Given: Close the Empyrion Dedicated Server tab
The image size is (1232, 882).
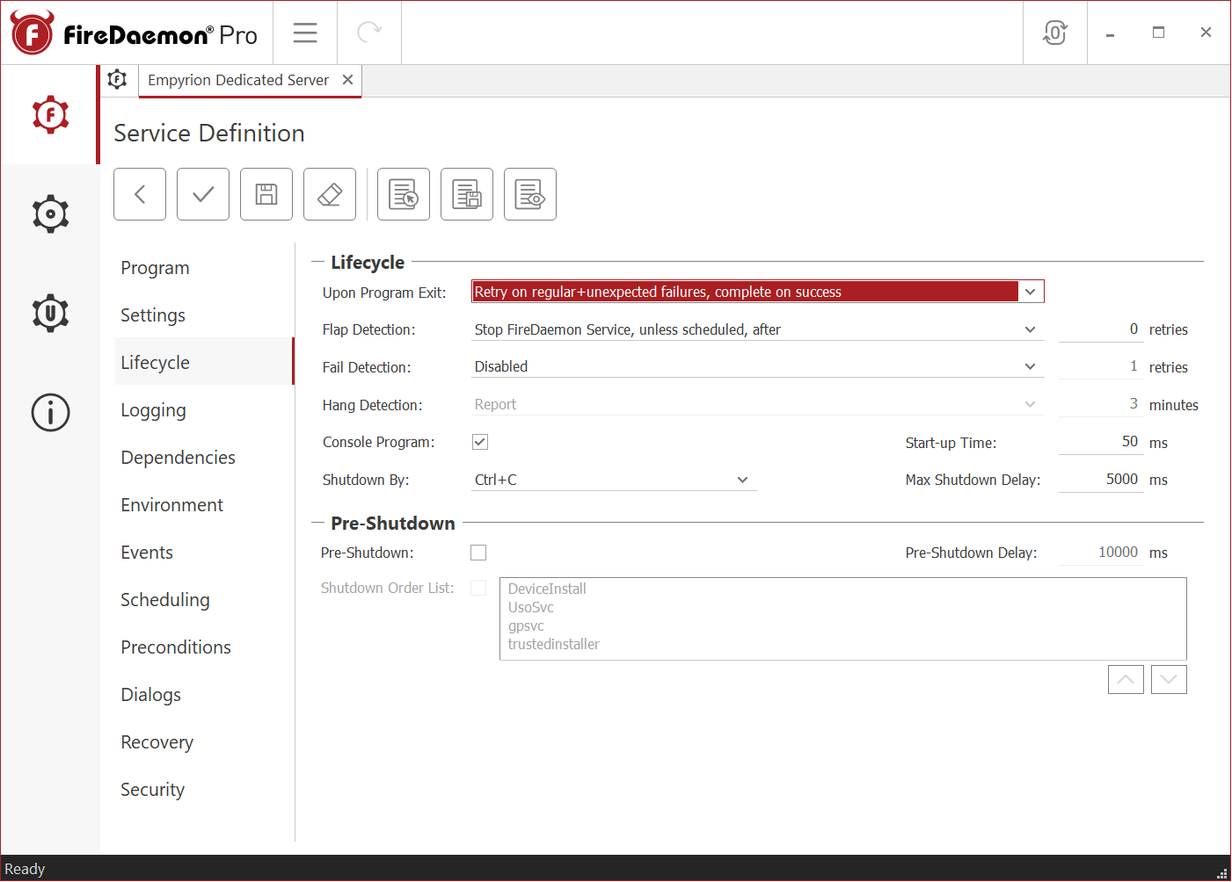Looking at the screenshot, I should (x=348, y=80).
